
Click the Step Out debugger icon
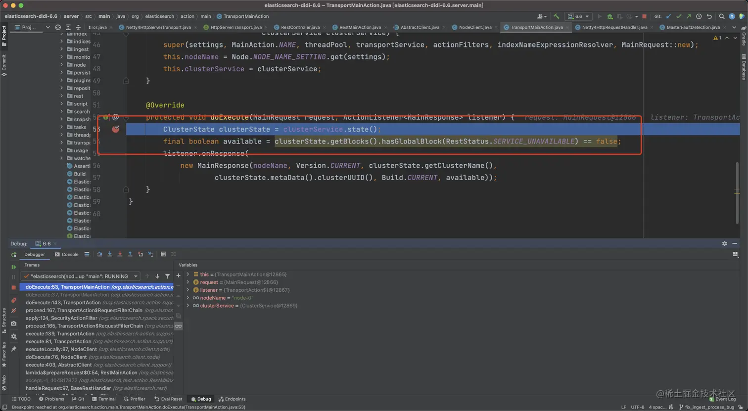tap(130, 254)
